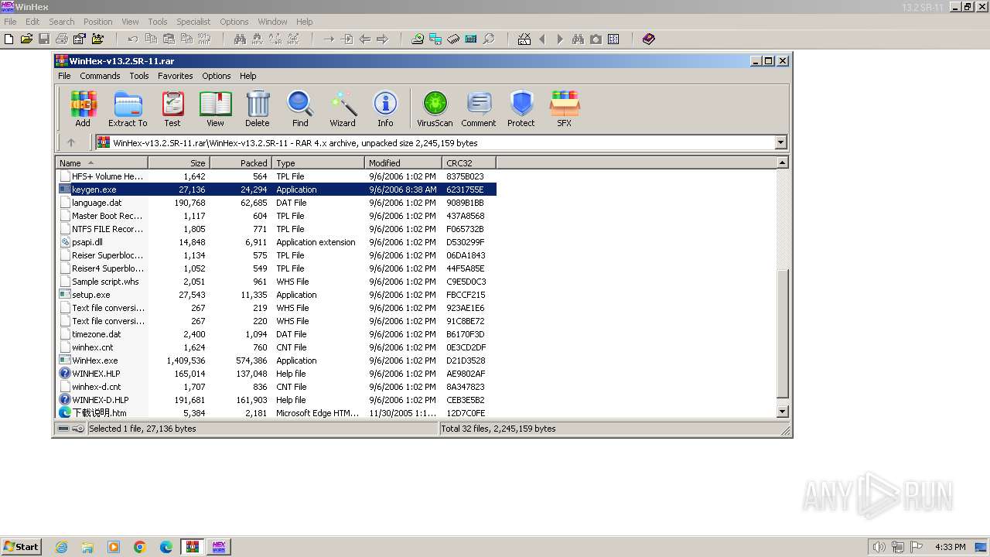990x557 pixels.
Task: Click WinHex Undo toolbar icon
Action: tap(133, 39)
